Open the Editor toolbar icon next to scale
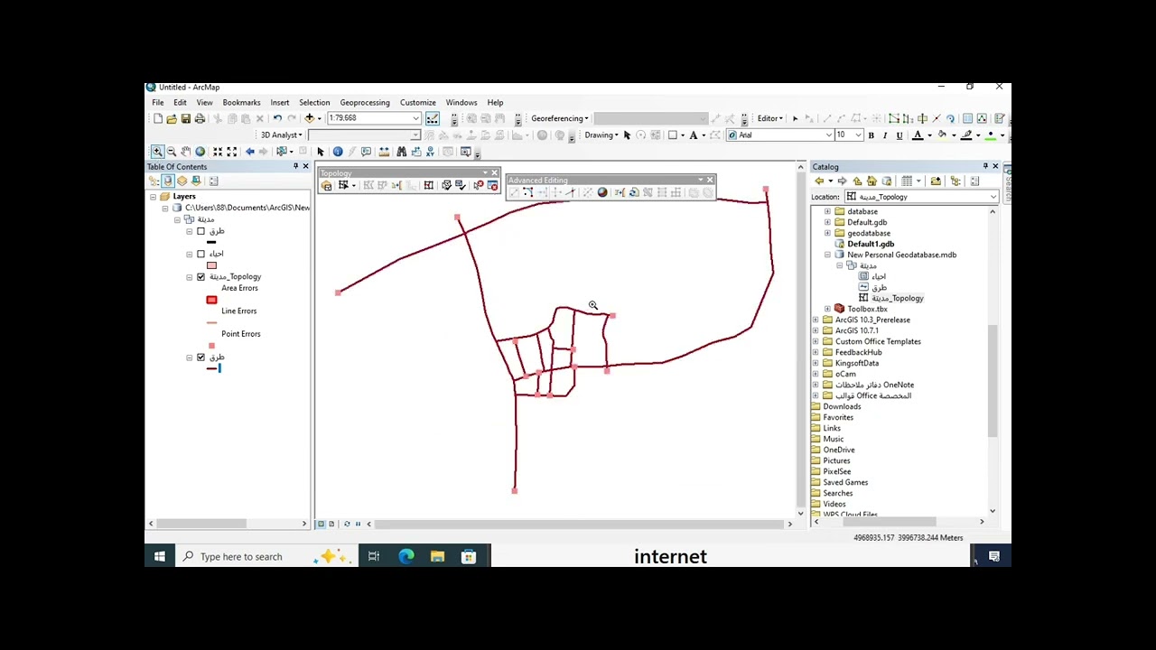1156x650 pixels. 432,118
